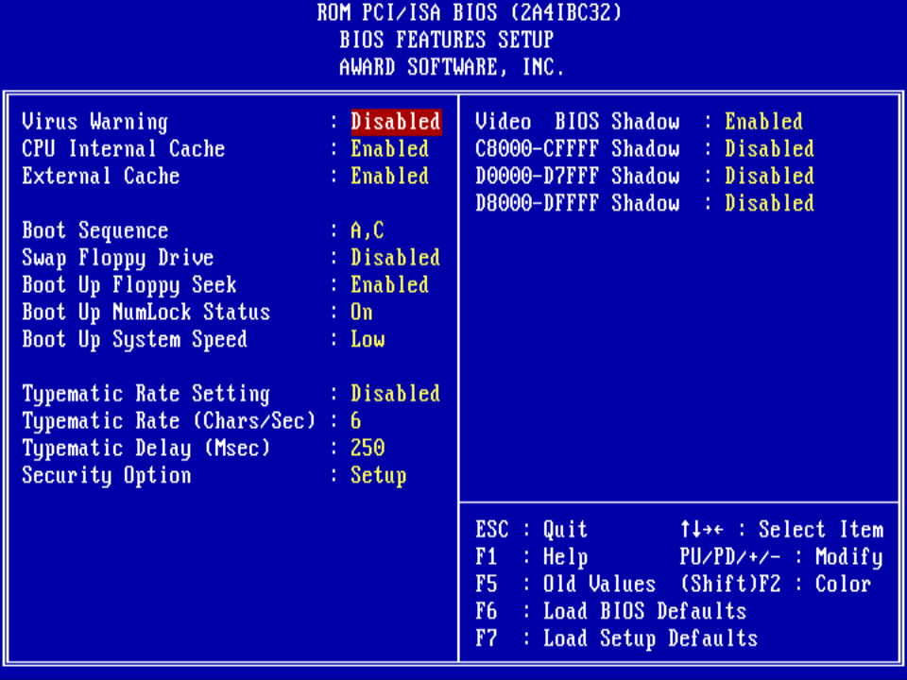This screenshot has width=907, height=680.
Task: Toggle Video BIOS Shadow Enabled value
Action: [764, 122]
